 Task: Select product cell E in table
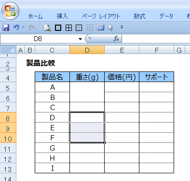[x=52, y=127]
